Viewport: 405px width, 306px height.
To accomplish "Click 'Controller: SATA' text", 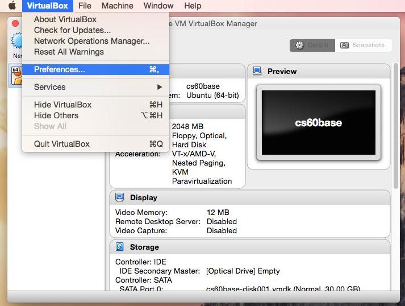I will (144, 280).
